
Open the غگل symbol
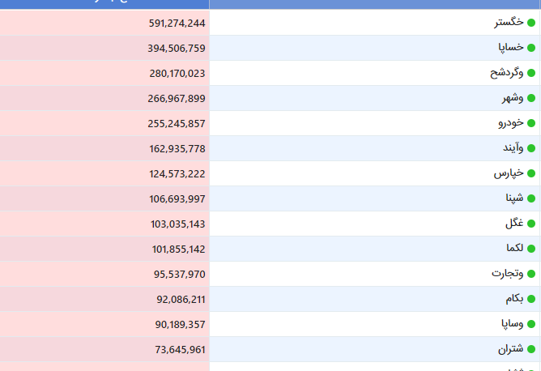click(514, 224)
